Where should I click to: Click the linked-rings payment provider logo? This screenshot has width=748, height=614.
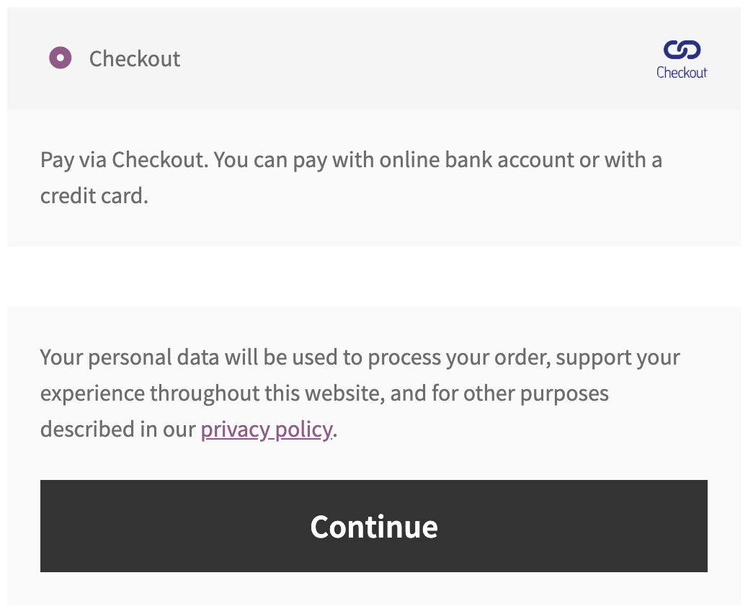(682, 50)
